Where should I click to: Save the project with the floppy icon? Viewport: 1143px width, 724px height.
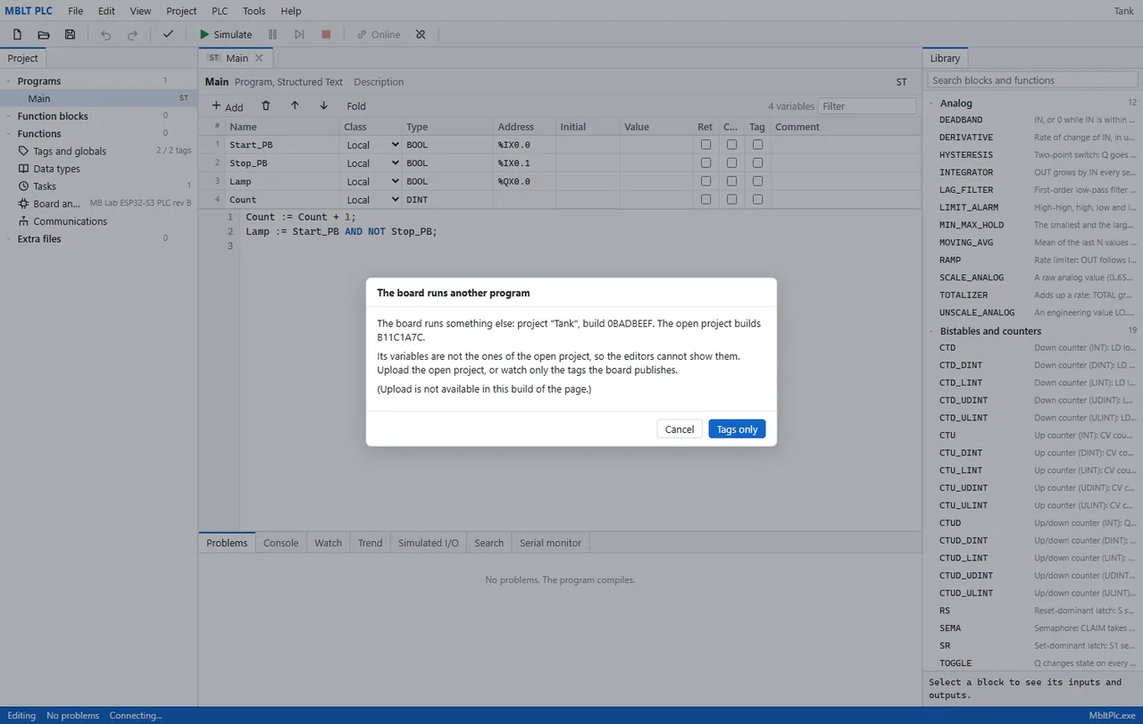point(70,35)
